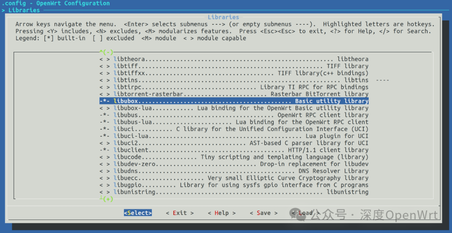Viewport: 452px width, 233px height.
Task: Click the Libraries dialog title
Action: 223,17
